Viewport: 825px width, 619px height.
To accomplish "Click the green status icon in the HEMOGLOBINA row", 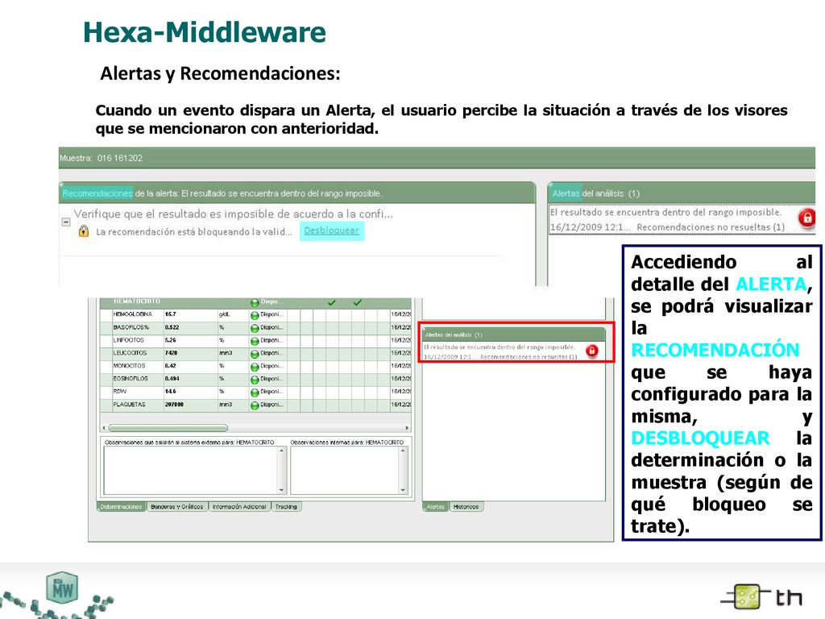I will click(255, 315).
